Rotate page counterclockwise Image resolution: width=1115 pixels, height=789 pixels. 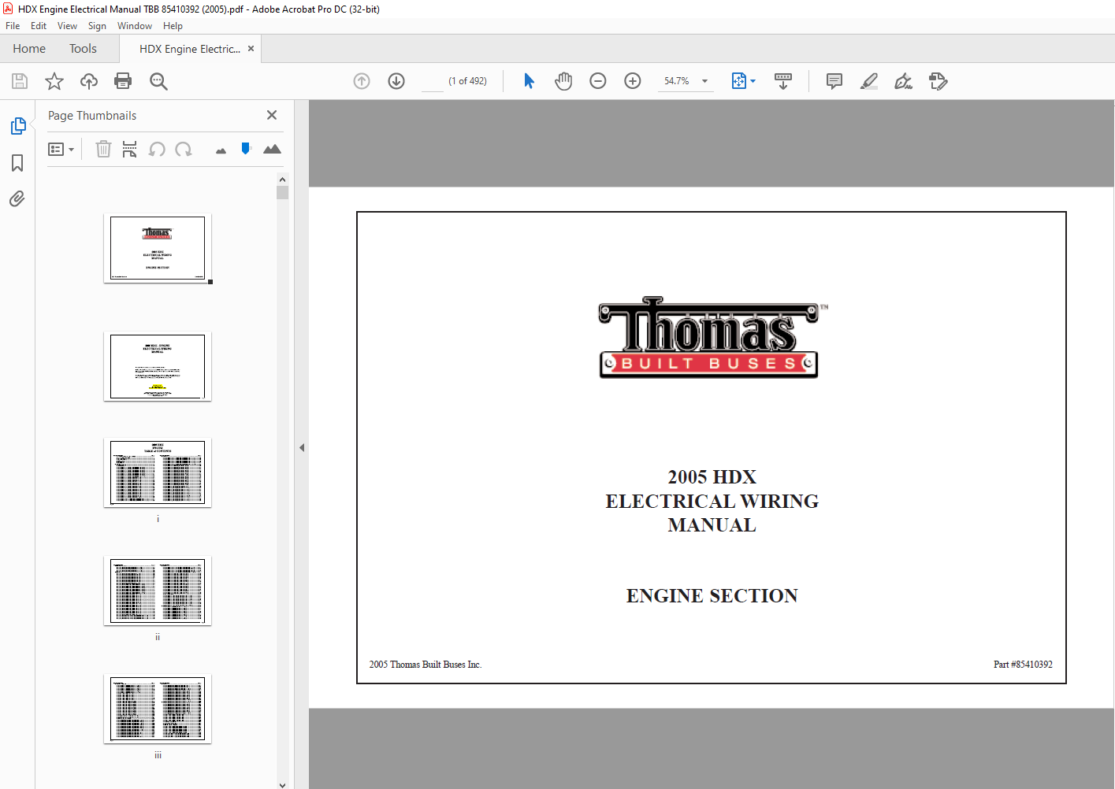[x=157, y=149]
